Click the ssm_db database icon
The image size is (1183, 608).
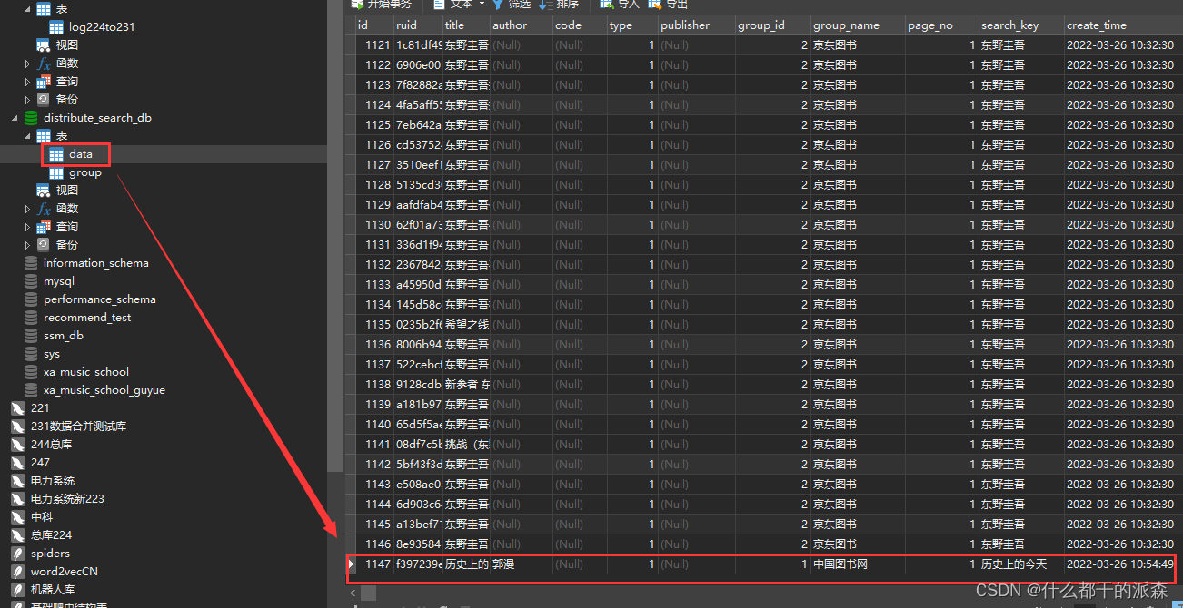pyautogui.click(x=31, y=336)
